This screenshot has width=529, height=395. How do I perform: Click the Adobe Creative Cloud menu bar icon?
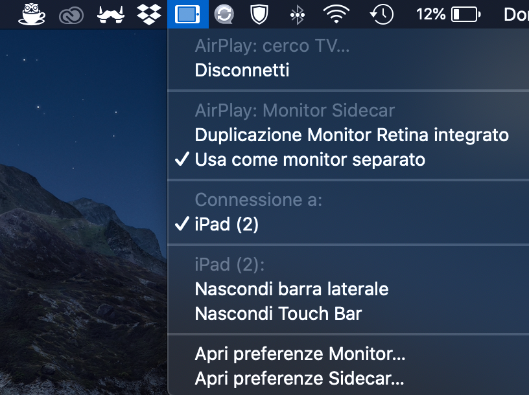(x=71, y=15)
